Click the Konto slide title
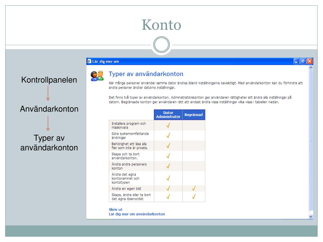This screenshot has height=242, width=323. point(161,25)
